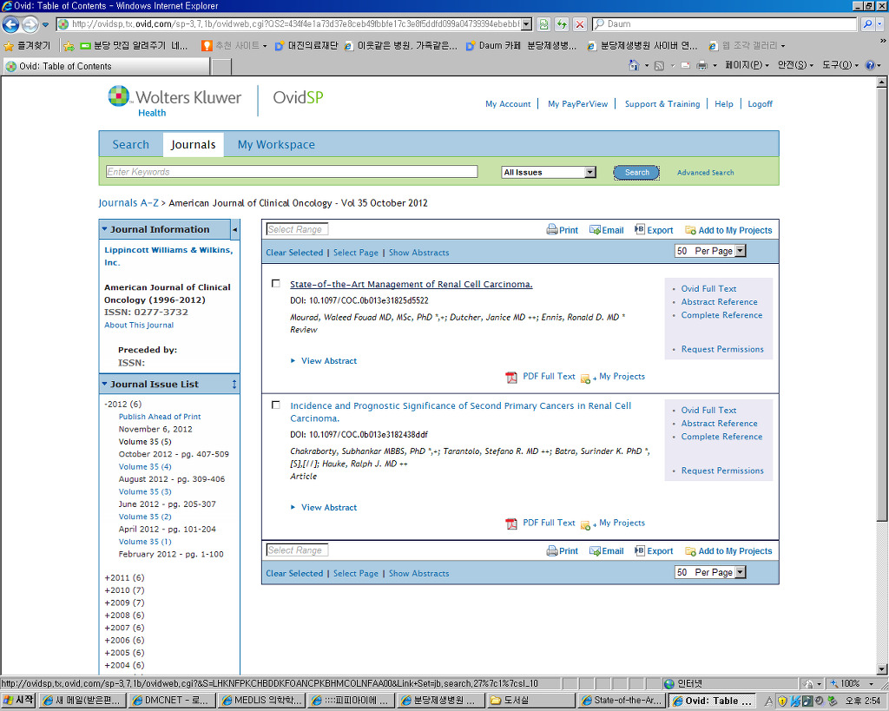Screen dimensions: 889x711
Task: Click the search magnifier icon by Daum box
Action: click(x=867, y=24)
